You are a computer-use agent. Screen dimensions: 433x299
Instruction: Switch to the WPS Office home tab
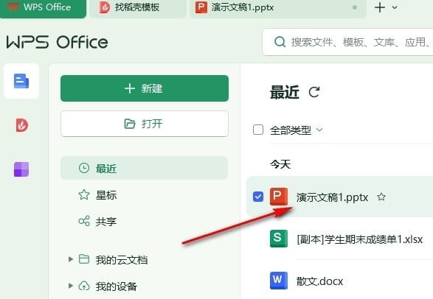pos(43,8)
